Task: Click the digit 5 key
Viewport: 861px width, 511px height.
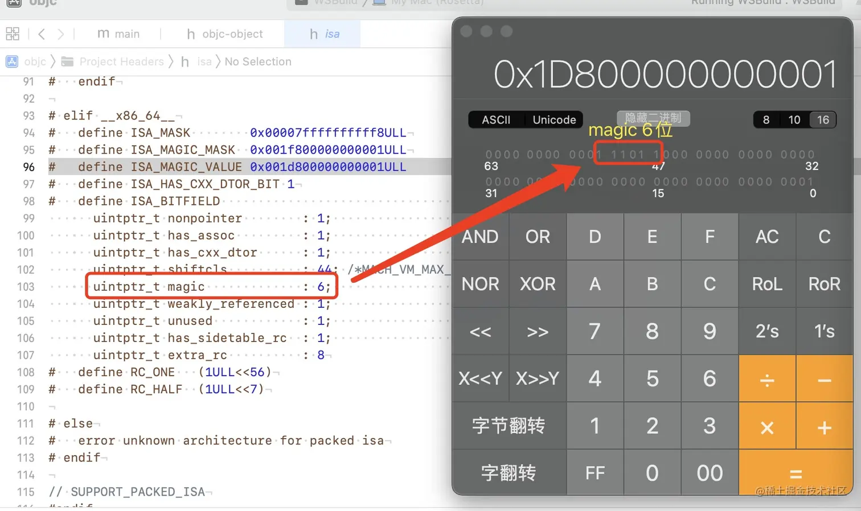Action: pyautogui.click(x=653, y=378)
